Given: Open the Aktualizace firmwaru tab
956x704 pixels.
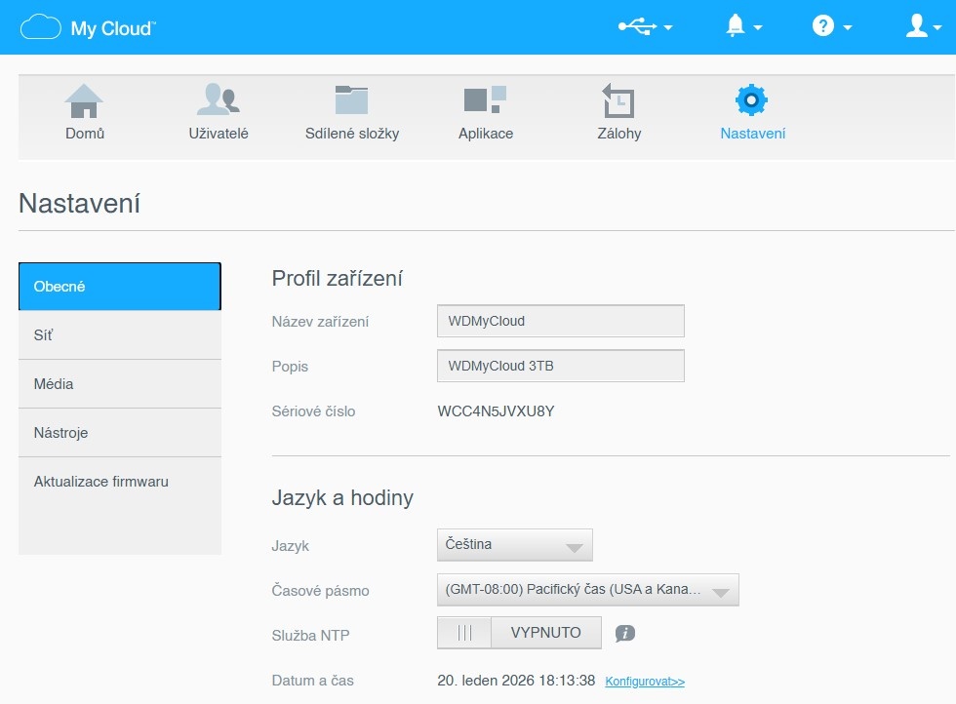Looking at the screenshot, I should tap(119, 482).
